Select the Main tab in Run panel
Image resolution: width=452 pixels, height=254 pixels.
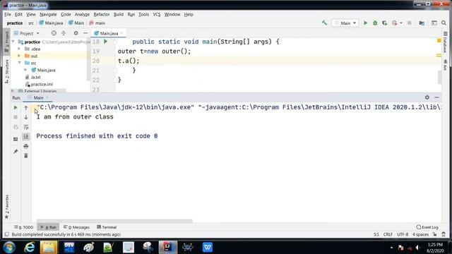pos(38,98)
